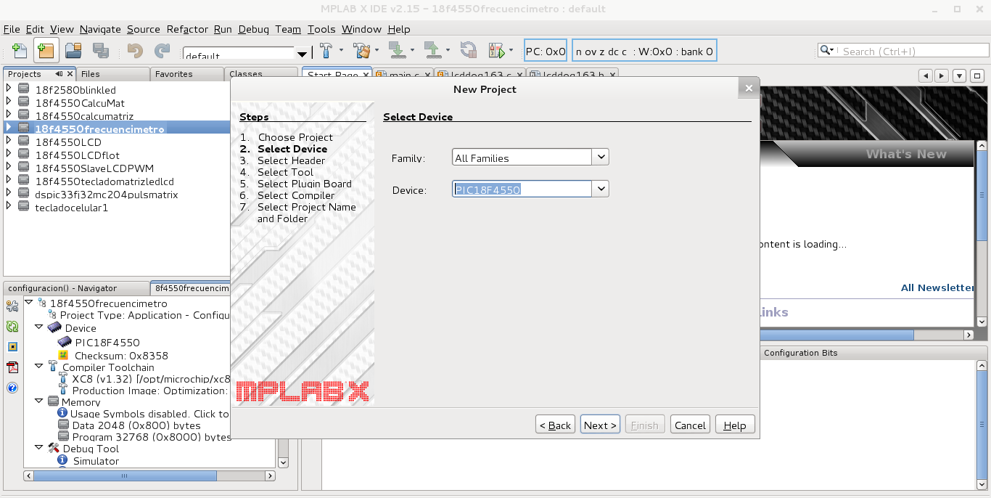Screen dimensions: 991x498
Task: Click the Open Project folder icon
Action: (x=73, y=51)
